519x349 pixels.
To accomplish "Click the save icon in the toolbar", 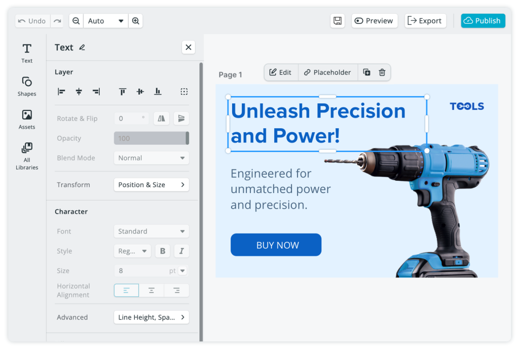I will click(x=338, y=21).
